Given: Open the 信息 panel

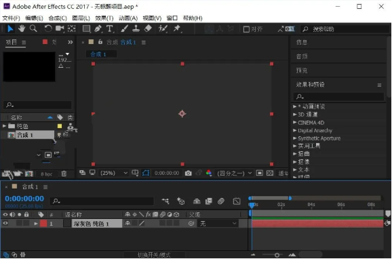Looking at the screenshot, I should (x=302, y=42).
